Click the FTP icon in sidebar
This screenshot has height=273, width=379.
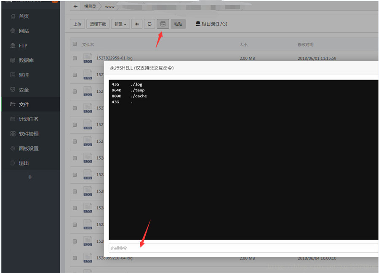pos(13,45)
